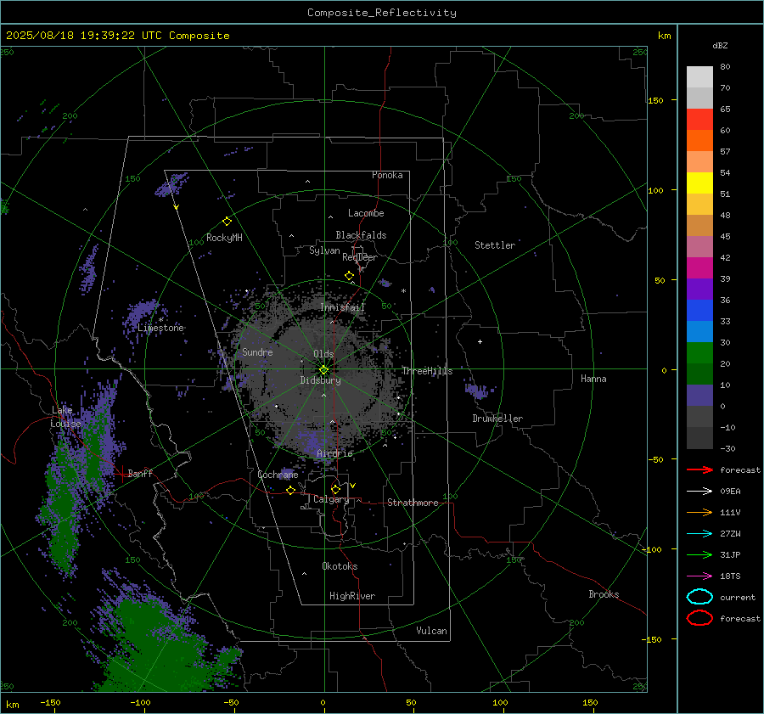Click the RockyMH label

click(224, 238)
